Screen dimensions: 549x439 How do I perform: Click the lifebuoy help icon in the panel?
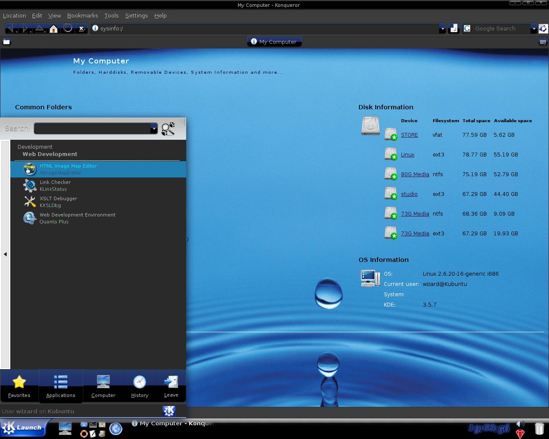(84, 434)
